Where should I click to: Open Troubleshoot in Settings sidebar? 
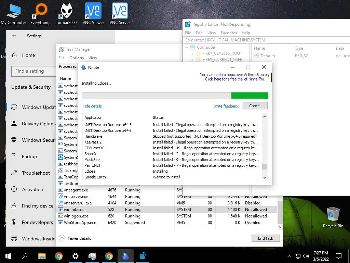pyautogui.click(x=36, y=173)
